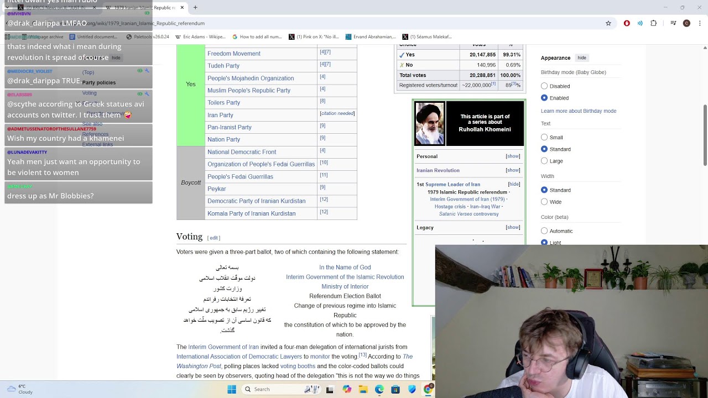Open the Untitled document bookmark
The height and width of the screenshot is (398, 708).
click(93, 37)
